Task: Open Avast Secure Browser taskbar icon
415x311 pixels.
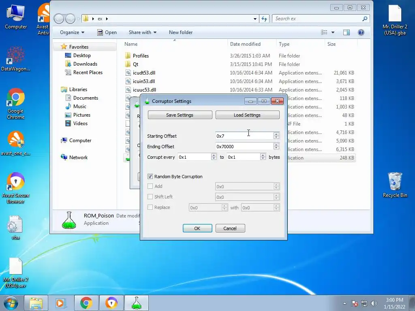Action: [111, 303]
